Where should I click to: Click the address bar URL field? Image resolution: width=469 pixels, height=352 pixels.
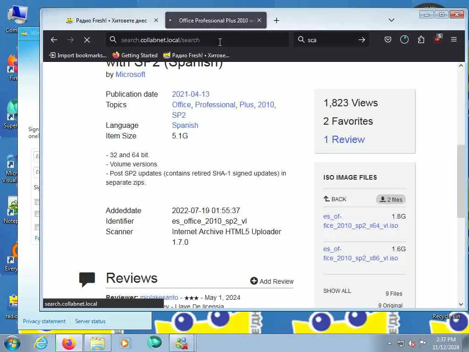pos(197,40)
